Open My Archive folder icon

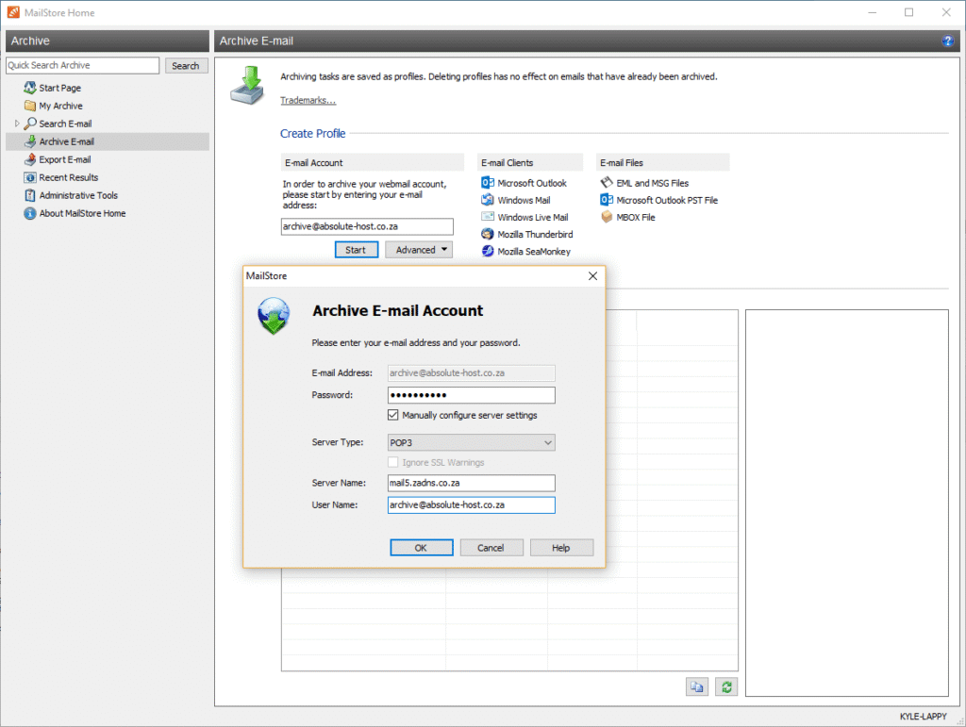[29, 106]
